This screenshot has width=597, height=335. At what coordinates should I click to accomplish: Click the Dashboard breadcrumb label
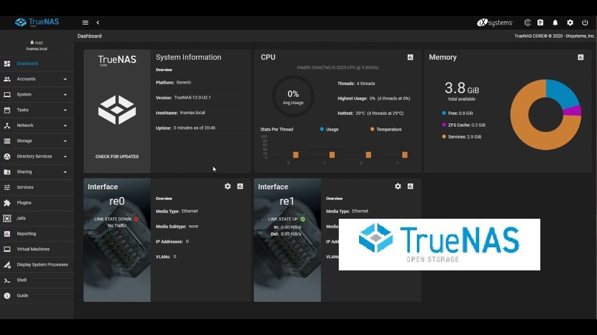[x=90, y=36]
